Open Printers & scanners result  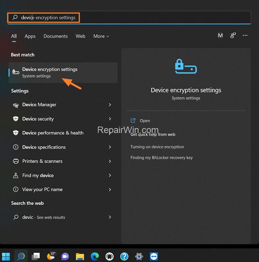(63, 161)
